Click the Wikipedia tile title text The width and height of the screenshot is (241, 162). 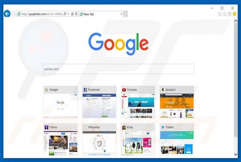pos(94,127)
